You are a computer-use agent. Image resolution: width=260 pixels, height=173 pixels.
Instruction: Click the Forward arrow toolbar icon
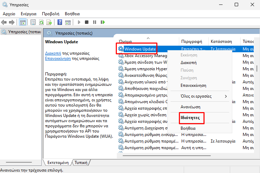tap(11, 22)
